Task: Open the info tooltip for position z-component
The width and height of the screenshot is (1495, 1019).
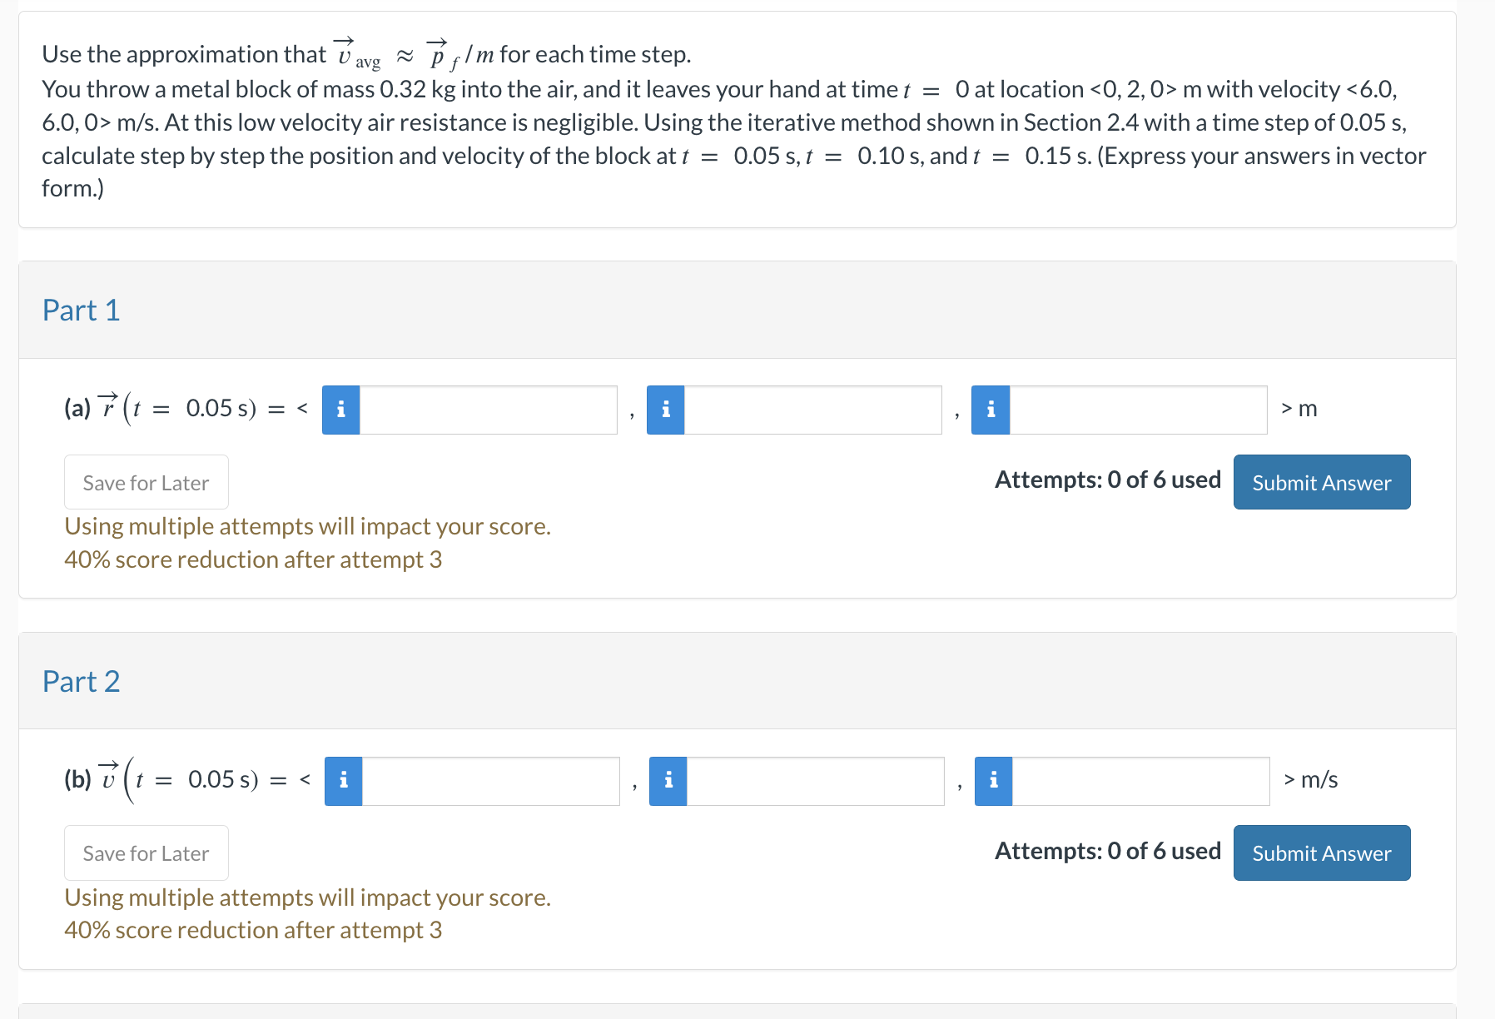Action: tap(990, 409)
